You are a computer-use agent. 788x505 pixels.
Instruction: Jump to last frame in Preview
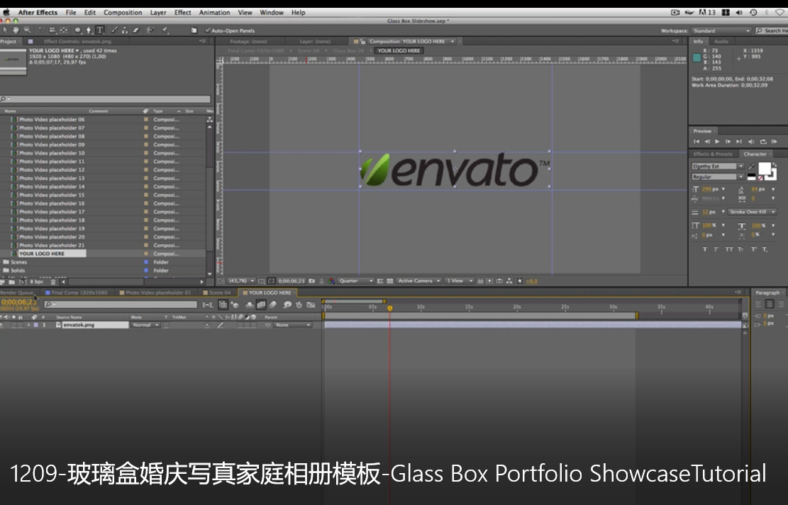click(739, 142)
